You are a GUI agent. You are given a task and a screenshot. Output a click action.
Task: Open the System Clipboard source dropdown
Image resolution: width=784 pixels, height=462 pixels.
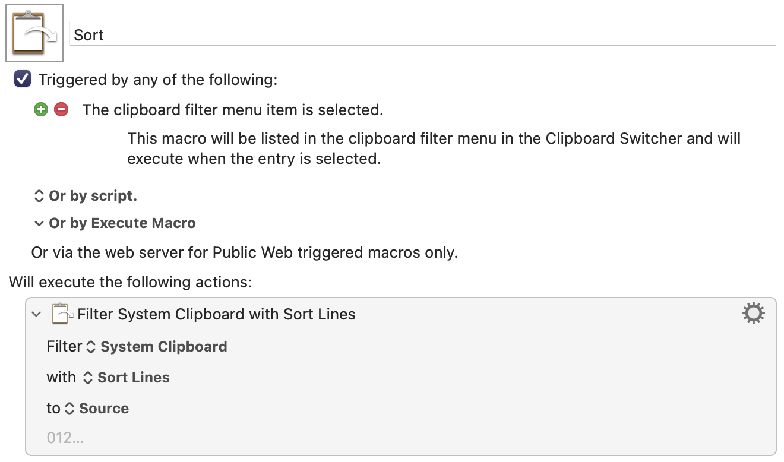pyautogui.click(x=157, y=347)
